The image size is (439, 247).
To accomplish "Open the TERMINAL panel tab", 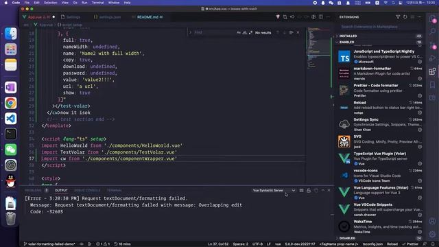I will 115,191.
